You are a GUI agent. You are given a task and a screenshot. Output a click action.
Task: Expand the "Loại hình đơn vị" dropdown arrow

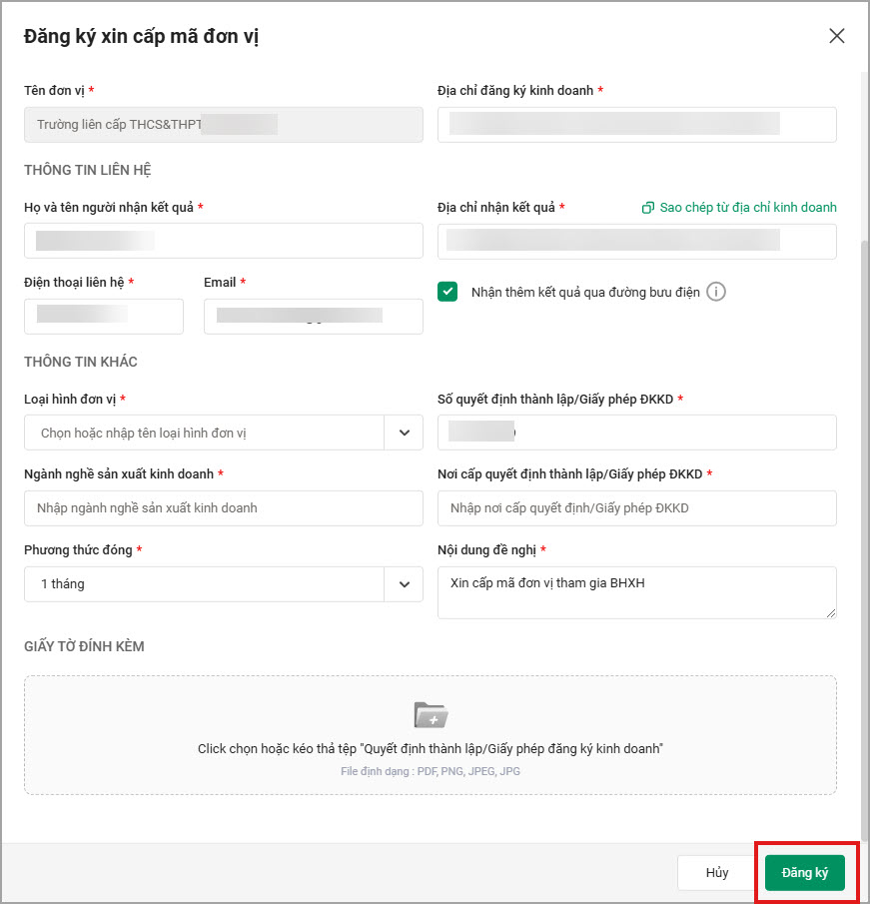tap(404, 433)
